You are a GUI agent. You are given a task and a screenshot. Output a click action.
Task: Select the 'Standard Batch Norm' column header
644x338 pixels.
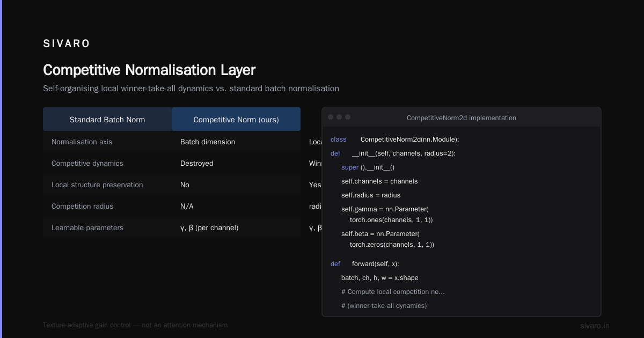[107, 119]
